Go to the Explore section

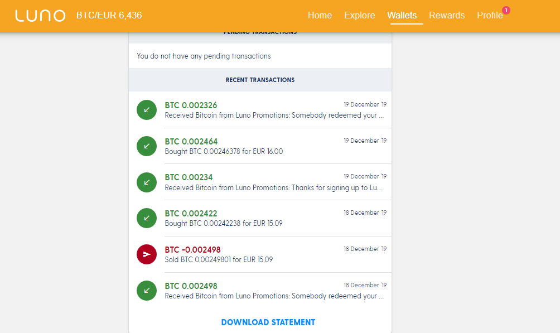coord(359,16)
